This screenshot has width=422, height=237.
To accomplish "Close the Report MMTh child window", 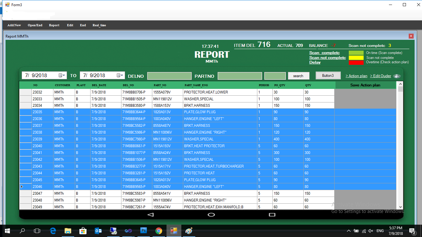I will (411, 36).
